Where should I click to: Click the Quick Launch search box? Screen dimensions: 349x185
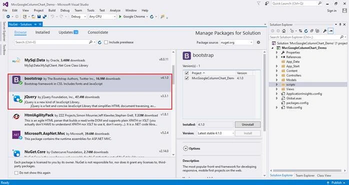pyautogui.click(x=296, y=3)
